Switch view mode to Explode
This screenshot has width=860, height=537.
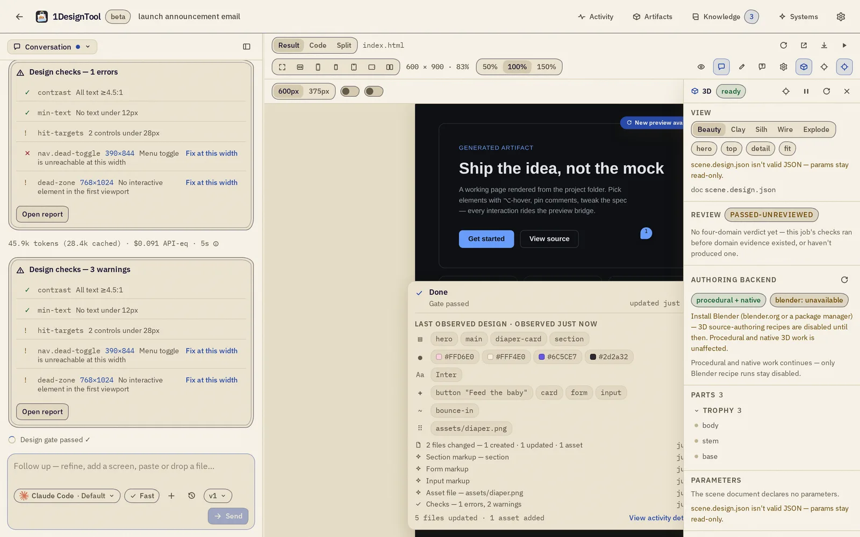click(816, 129)
